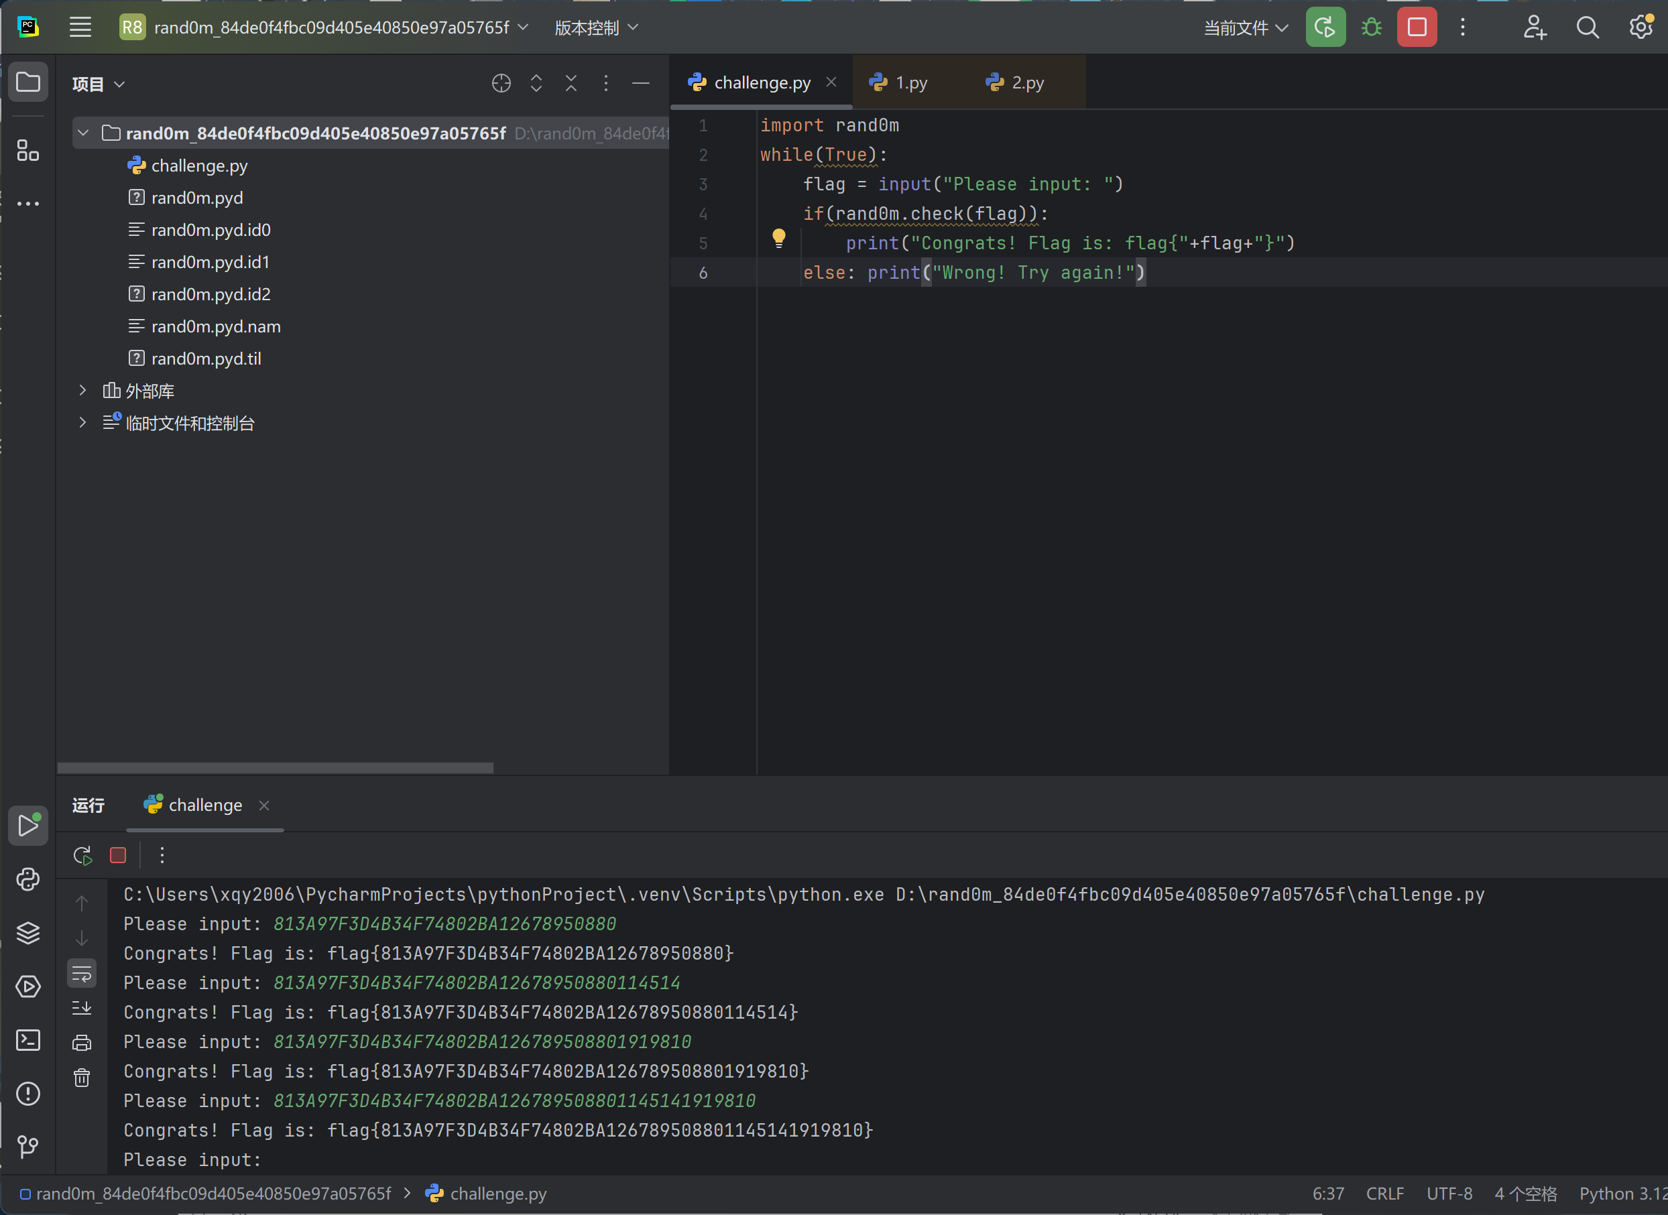This screenshot has width=1668, height=1215.
Task: Toggle the Project tool window folder icon
Action: pyautogui.click(x=28, y=82)
